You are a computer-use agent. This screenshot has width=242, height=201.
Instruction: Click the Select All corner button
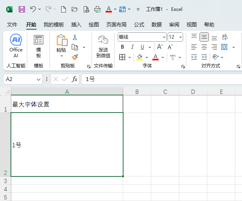pos(7,92)
